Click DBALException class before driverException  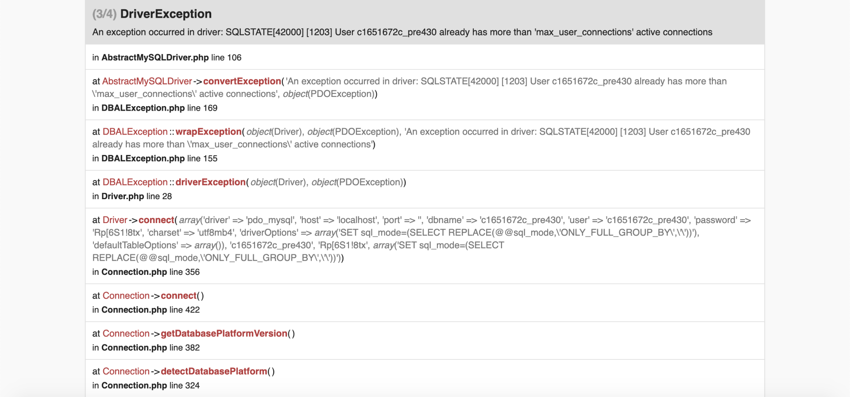pos(135,182)
